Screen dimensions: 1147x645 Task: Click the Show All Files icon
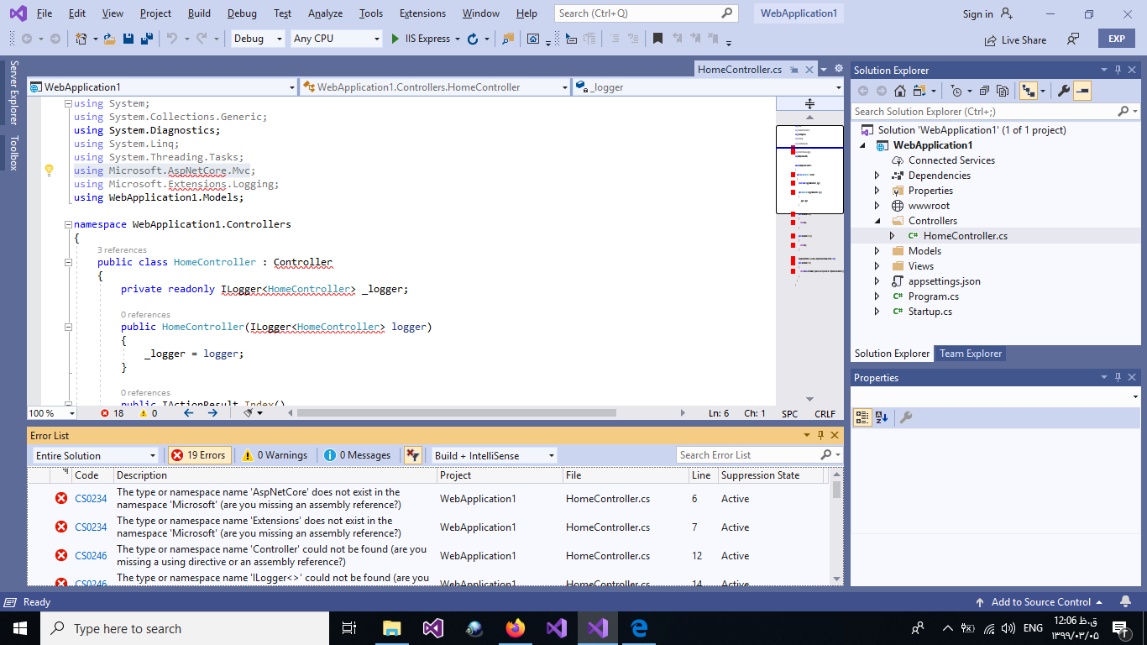1003,91
